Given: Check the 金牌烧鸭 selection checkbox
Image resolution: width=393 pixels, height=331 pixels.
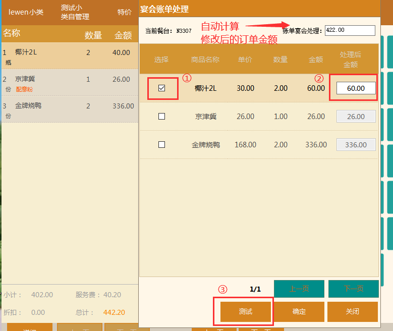Looking at the screenshot, I should [162, 144].
